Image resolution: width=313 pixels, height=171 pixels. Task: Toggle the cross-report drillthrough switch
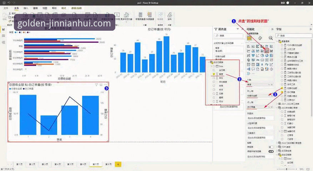(x=271, y=147)
